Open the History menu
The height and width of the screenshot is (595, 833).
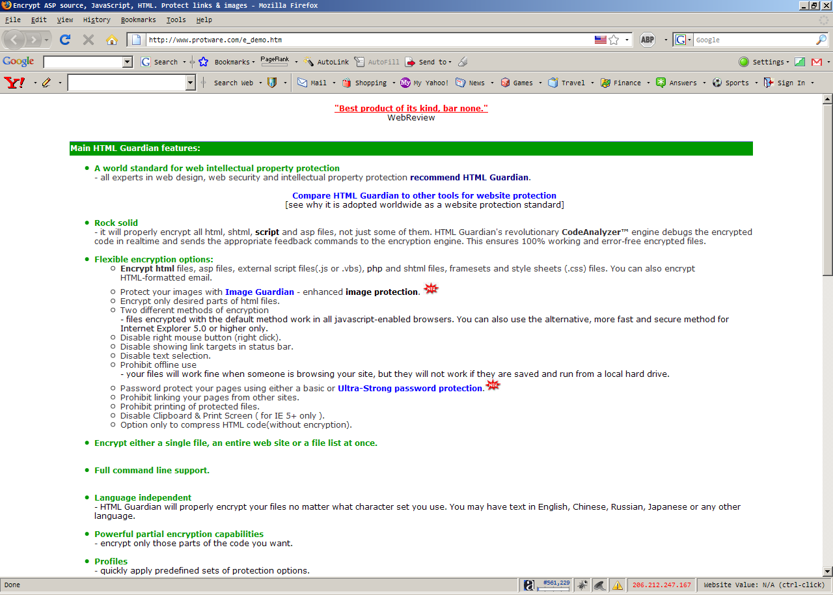tap(97, 20)
